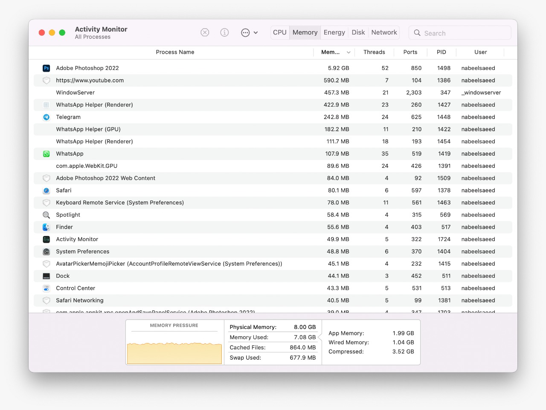Click the 242.8 MB Telegram memory value
Image resolution: width=546 pixels, height=410 pixels.
[337, 117]
